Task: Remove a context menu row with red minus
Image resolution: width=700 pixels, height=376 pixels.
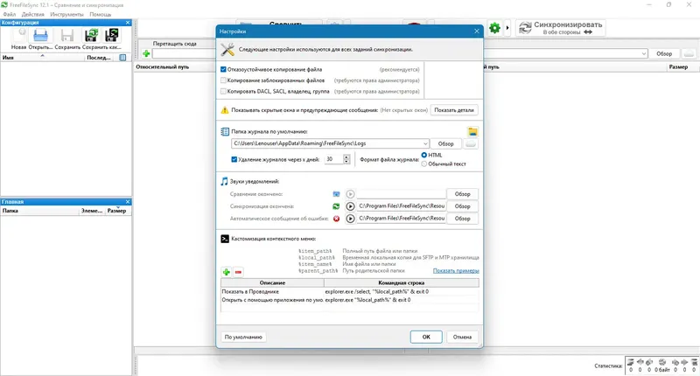Action: pos(238,272)
